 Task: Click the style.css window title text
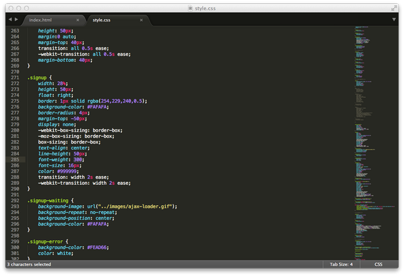pyautogui.click(x=205, y=8)
